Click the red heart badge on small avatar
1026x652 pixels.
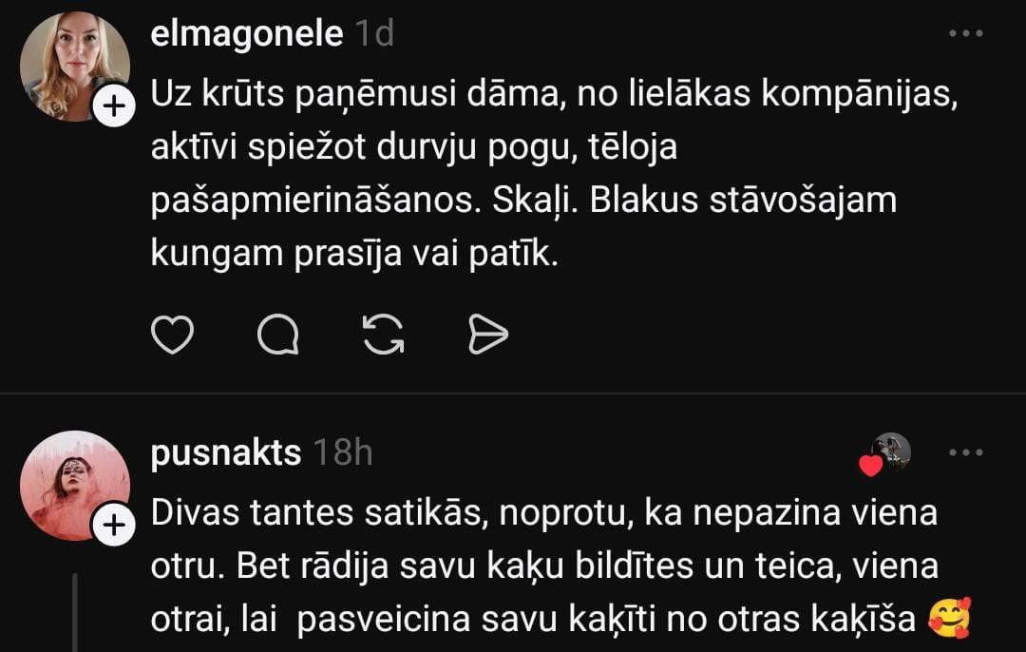coord(870,466)
